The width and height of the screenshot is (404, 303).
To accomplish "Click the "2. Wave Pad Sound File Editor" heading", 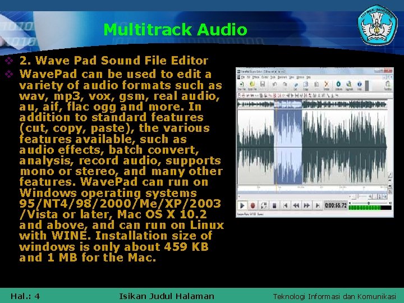I will 113,61.
